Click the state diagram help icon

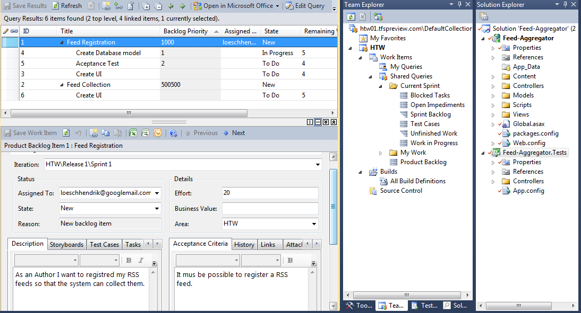pyautogui.click(x=173, y=133)
